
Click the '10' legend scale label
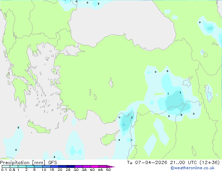click(44, 170)
